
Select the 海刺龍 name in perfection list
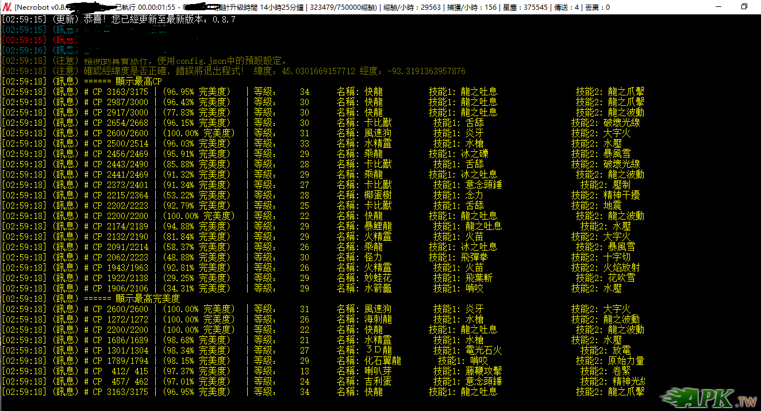pyautogui.click(x=378, y=319)
